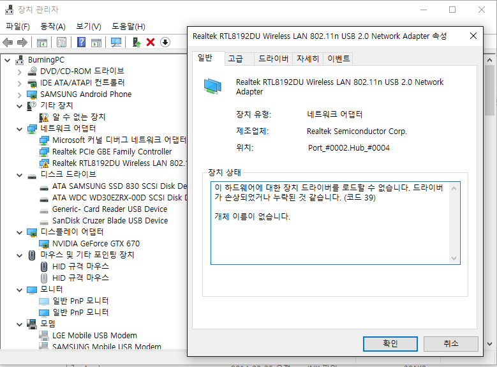The height and width of the screenshot is (367, 497).
Task: Collapse the 기타 장치 node
Action: (20, 106)
